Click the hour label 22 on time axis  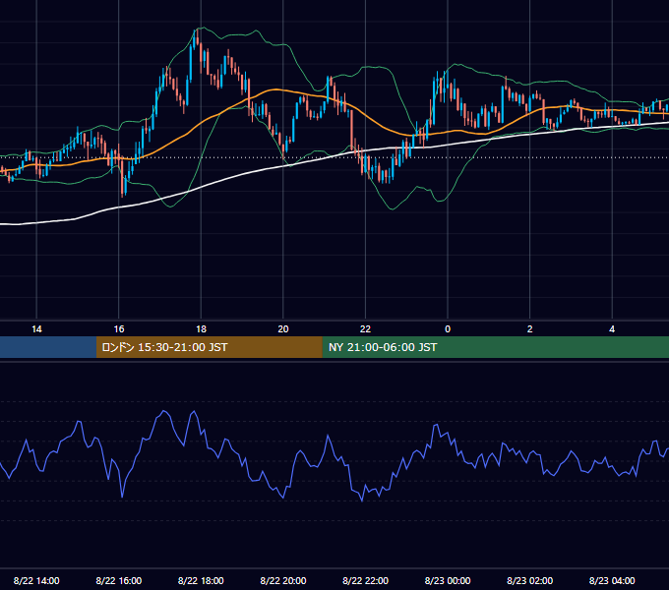tap(365, 329)
